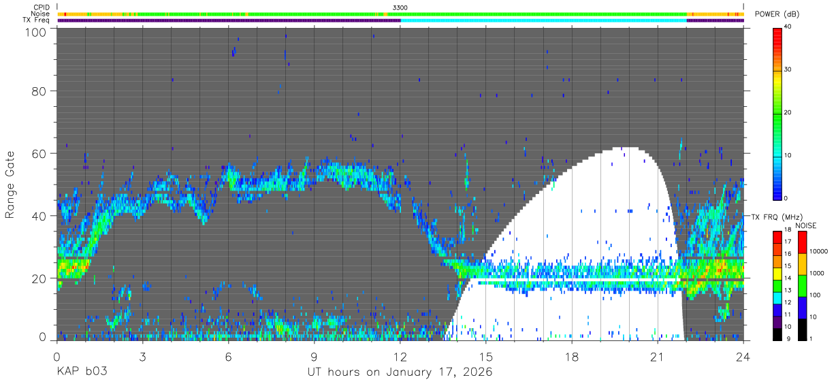Screen dimensions: 836x386
Task: Click the 100 tick on Range Gate axis
Action: 35,33
